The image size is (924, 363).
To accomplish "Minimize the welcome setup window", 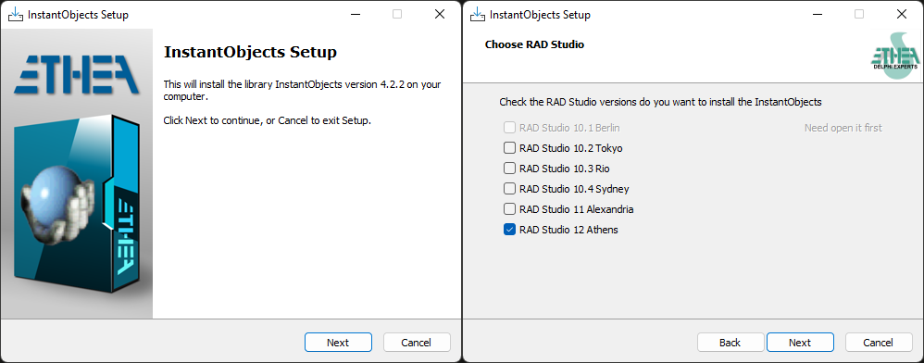I will pos(355,14).
